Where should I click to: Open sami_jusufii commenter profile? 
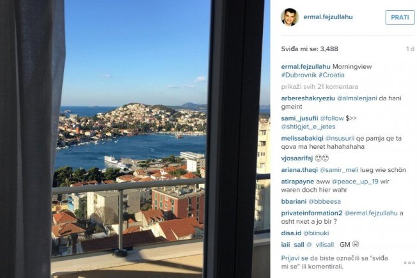[x=299, y=118]
